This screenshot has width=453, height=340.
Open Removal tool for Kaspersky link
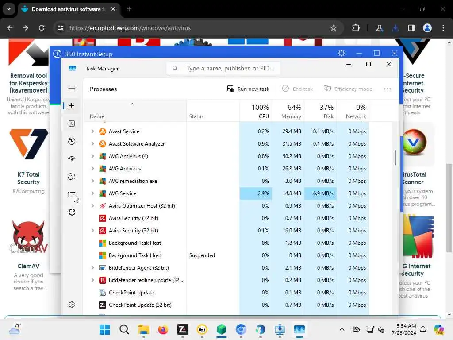pyautogui.click(x=28, y=83)
